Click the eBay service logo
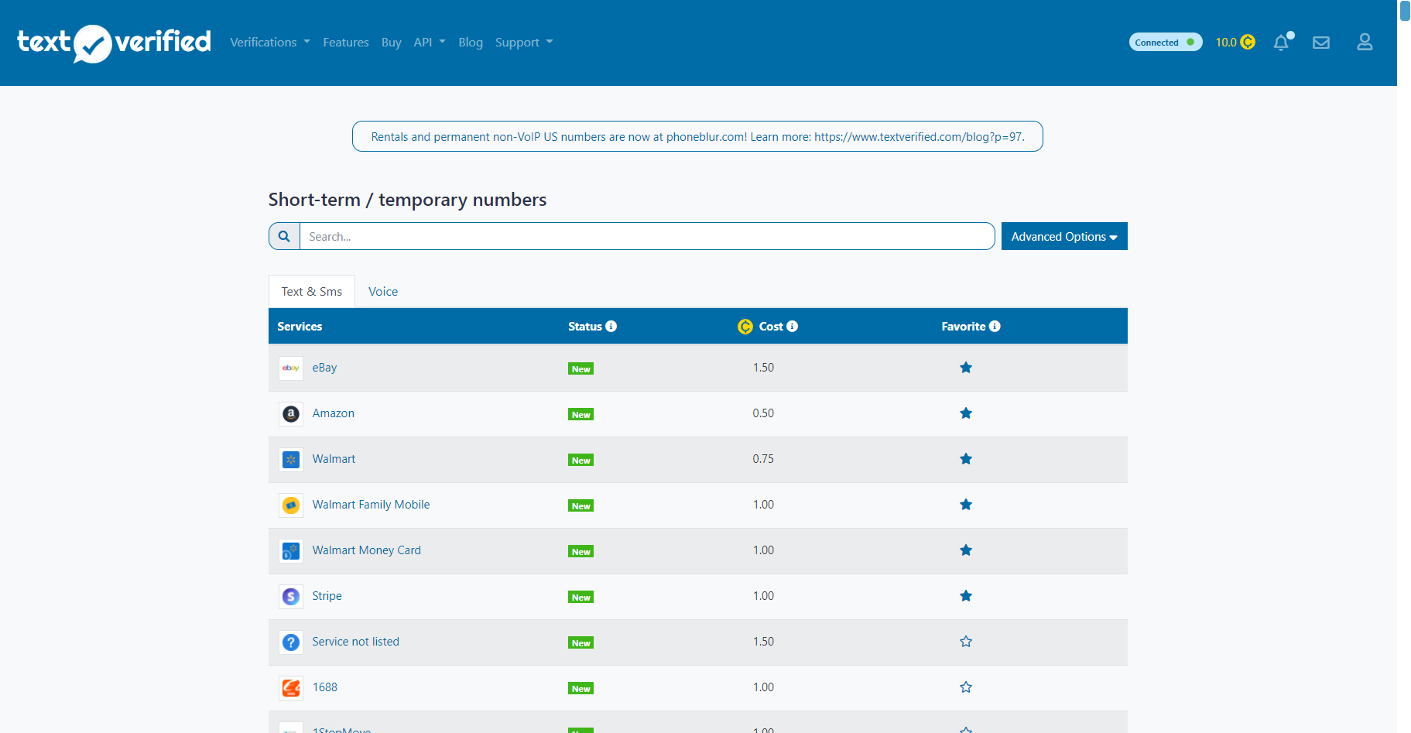The image size is (1411, 733). tap(291, 368)
